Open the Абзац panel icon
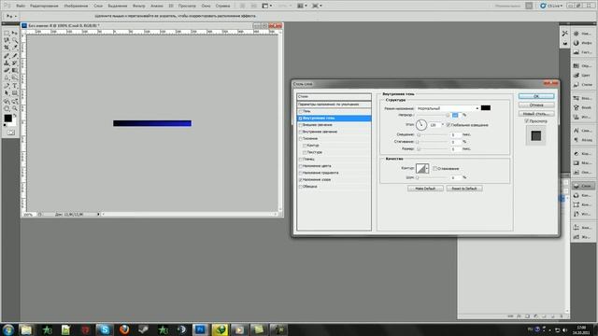Image resolution: width=598 pixels, height=336 pixels. 582,140
